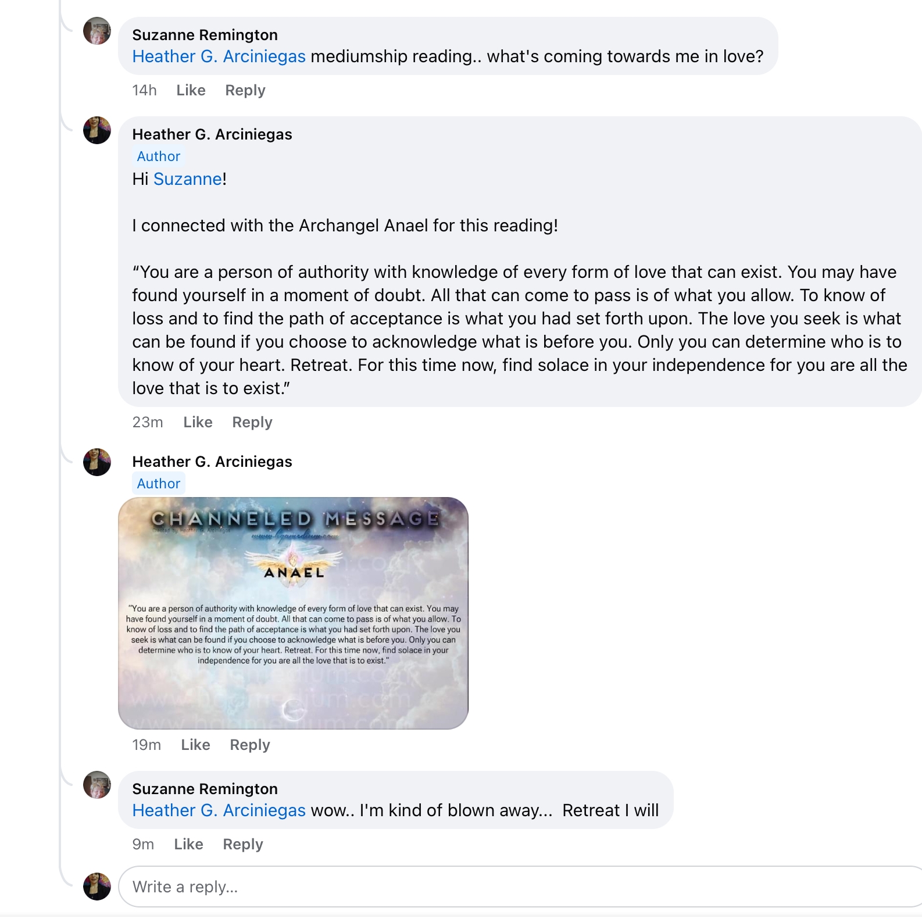Type in the 'Write a reply...' field

pyautogui.click(x=517, y=887)
